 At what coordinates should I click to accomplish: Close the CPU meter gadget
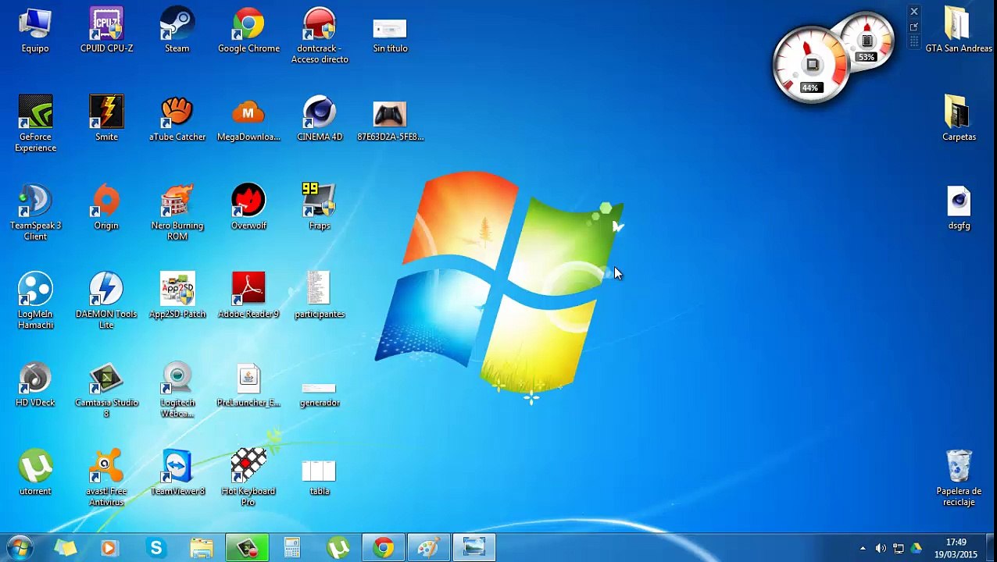[913, 12]
